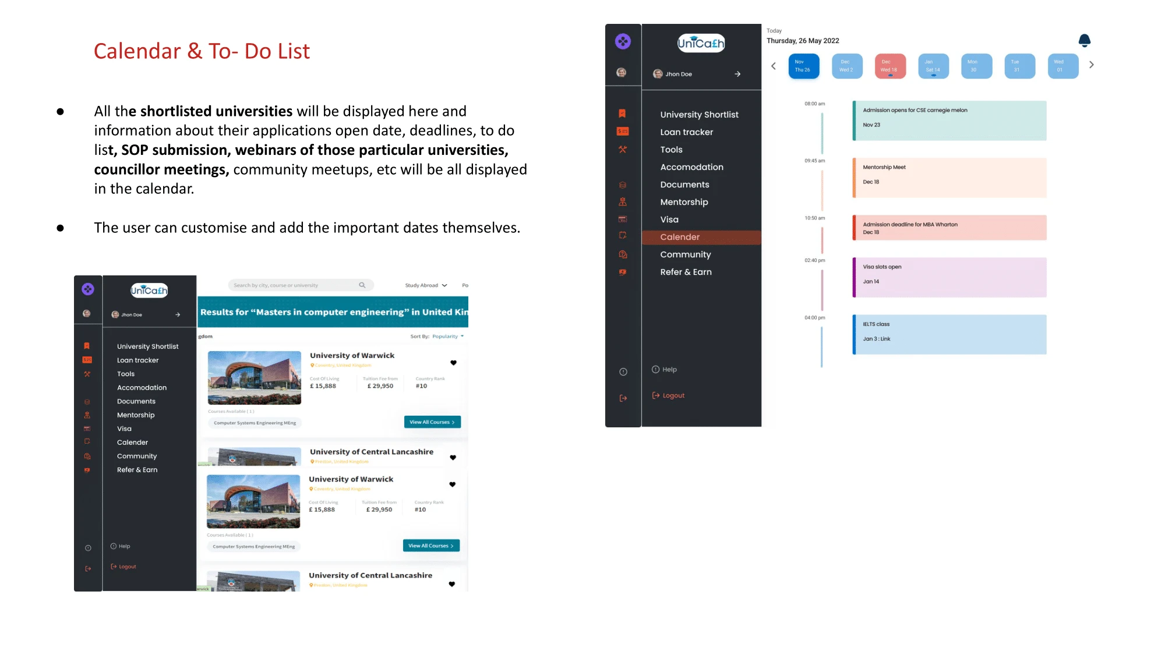The height and width of the screenshot is (655, 1165).
Task: Open the Mentorship Meet event card
Action: pyautogui.click(x=949, y=178)
